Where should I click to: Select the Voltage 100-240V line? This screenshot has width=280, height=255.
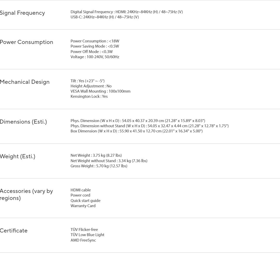pos(95,57)
